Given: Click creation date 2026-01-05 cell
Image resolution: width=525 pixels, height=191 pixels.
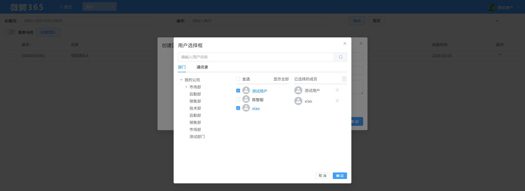Looking at the screenshot, I should (442, 56).
